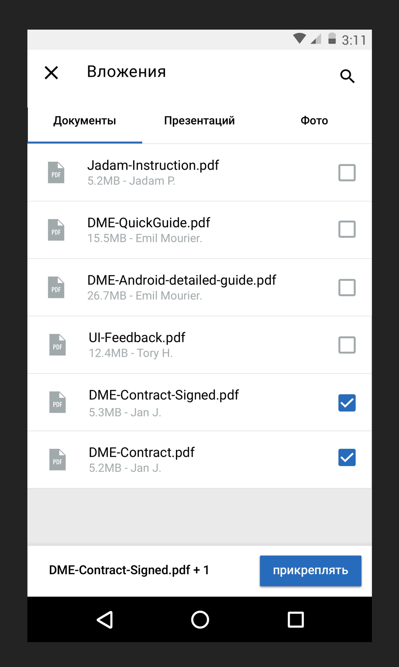The width and height of the screenshot is (399, 667).
Task: Tap the PDF icon for DME-Contract.pdf
Action: [x=57, y=460]
